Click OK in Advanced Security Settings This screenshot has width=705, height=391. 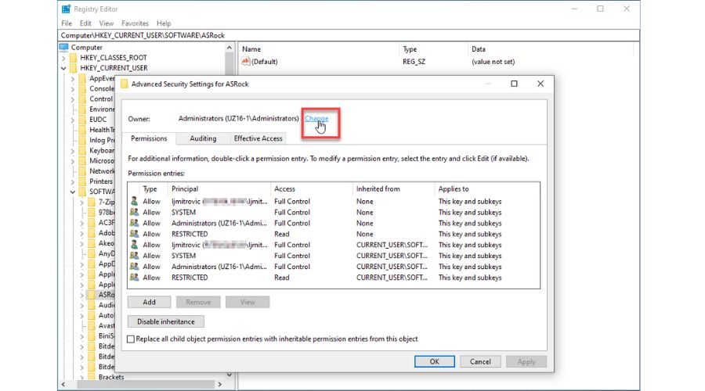click(x=434, y=362)
